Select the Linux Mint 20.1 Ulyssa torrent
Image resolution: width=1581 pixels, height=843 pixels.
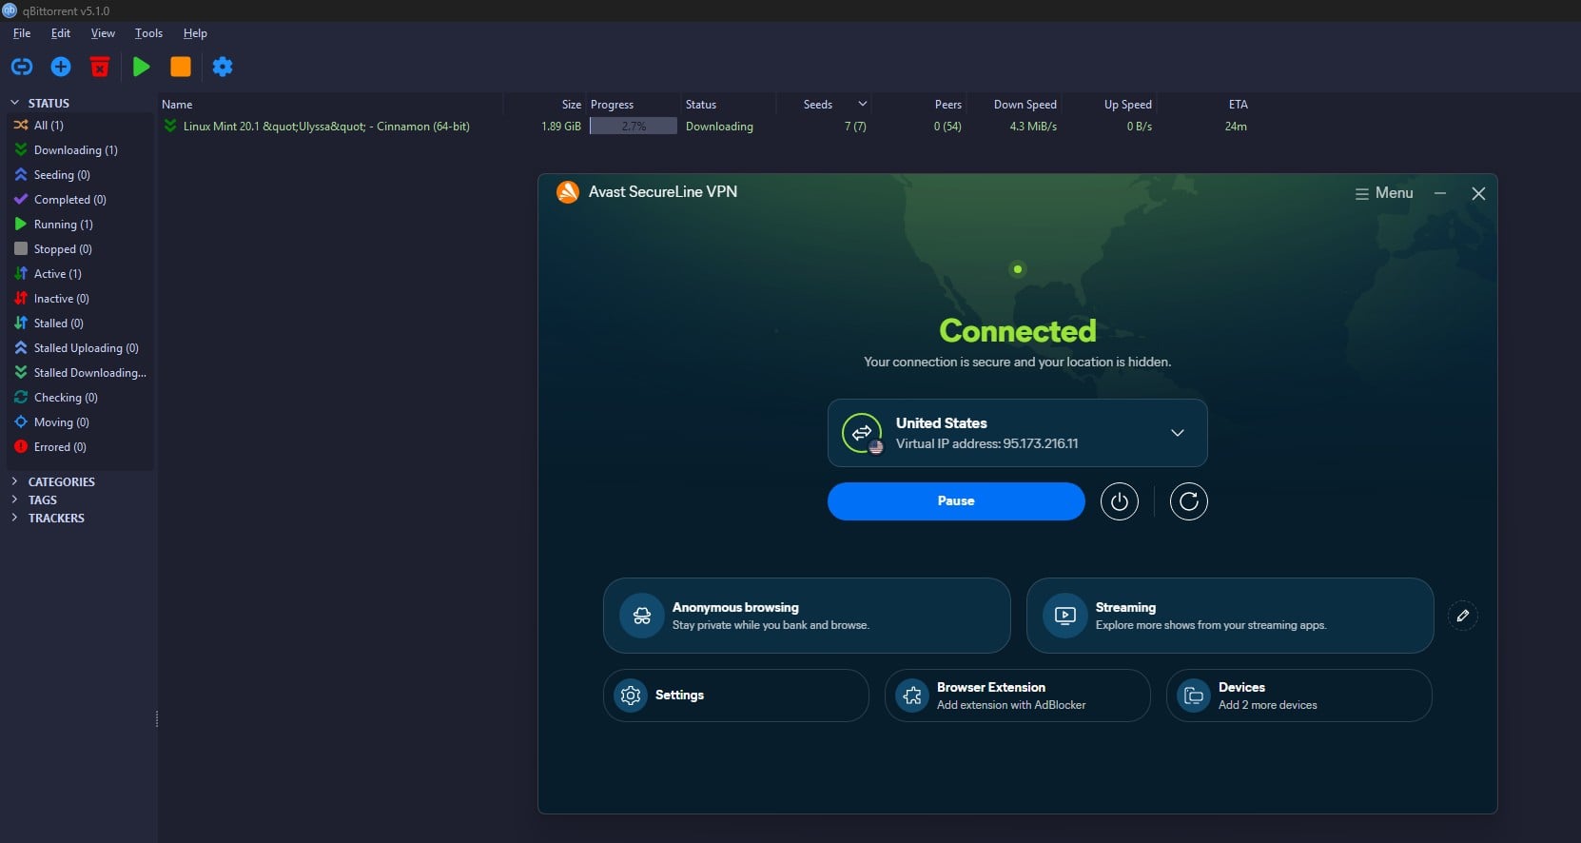click(x=326, y=127)
